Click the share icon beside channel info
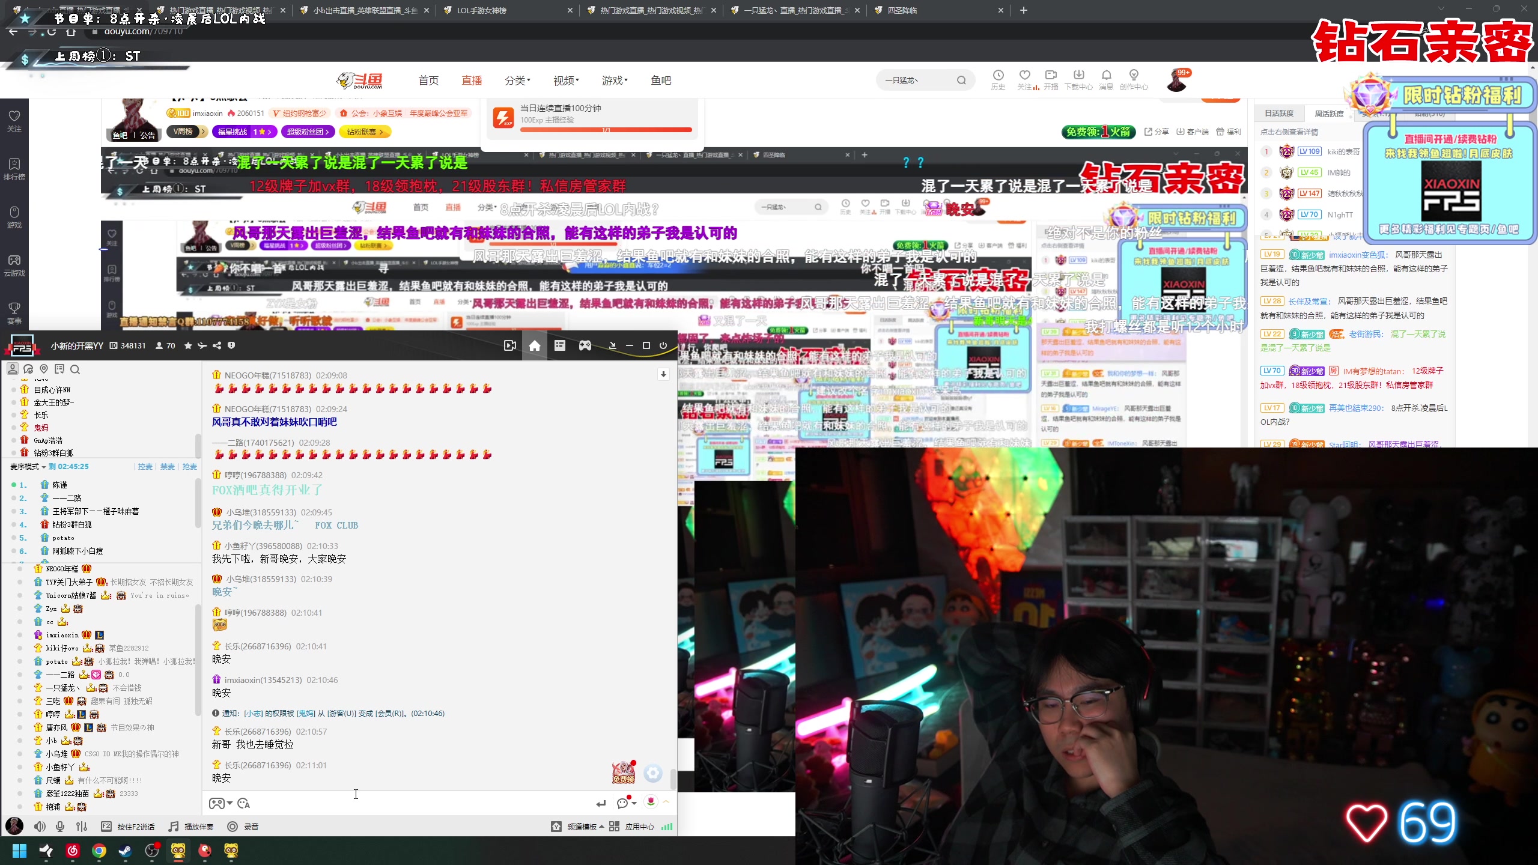Viewport: 1538px width, 865px height. pos(217,345)
